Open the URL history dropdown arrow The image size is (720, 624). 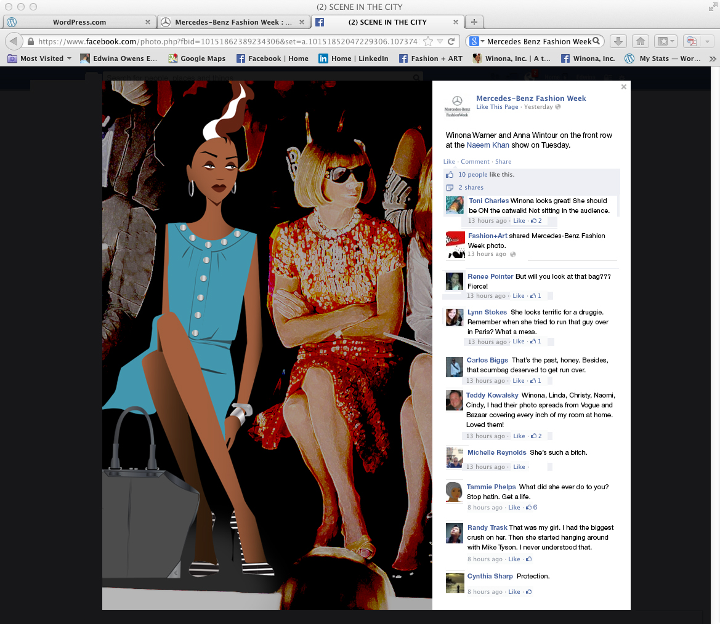coord(440,42)
